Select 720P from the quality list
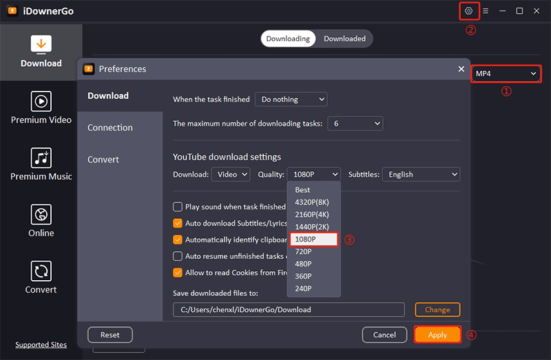The width and height of the screenshot is (551, 360). coord(304,252)
